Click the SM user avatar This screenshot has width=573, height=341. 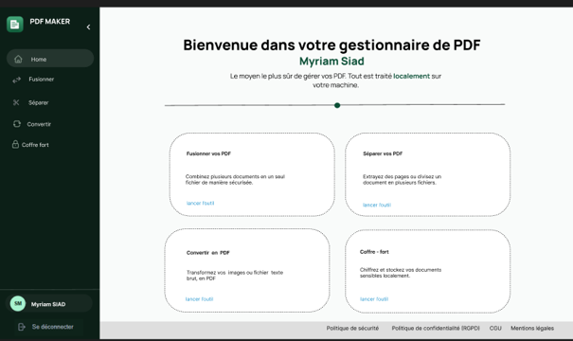click(18, 303)
